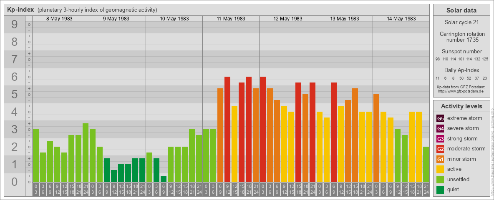Click the large 0 on Kp scale
This screenshot has width=494, height=200.
15,182
